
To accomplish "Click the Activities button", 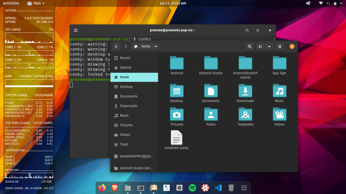I will 11,3.
